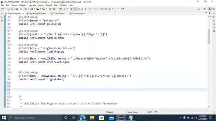Screen dimensions: 216x121
Task: Click the Save All toolbar icon
Action: [12, 9]
